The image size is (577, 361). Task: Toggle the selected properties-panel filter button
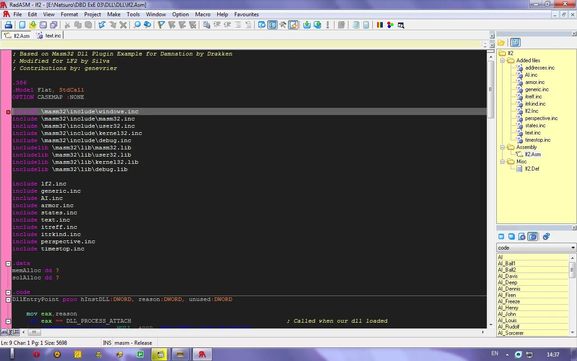pos(532,236)
